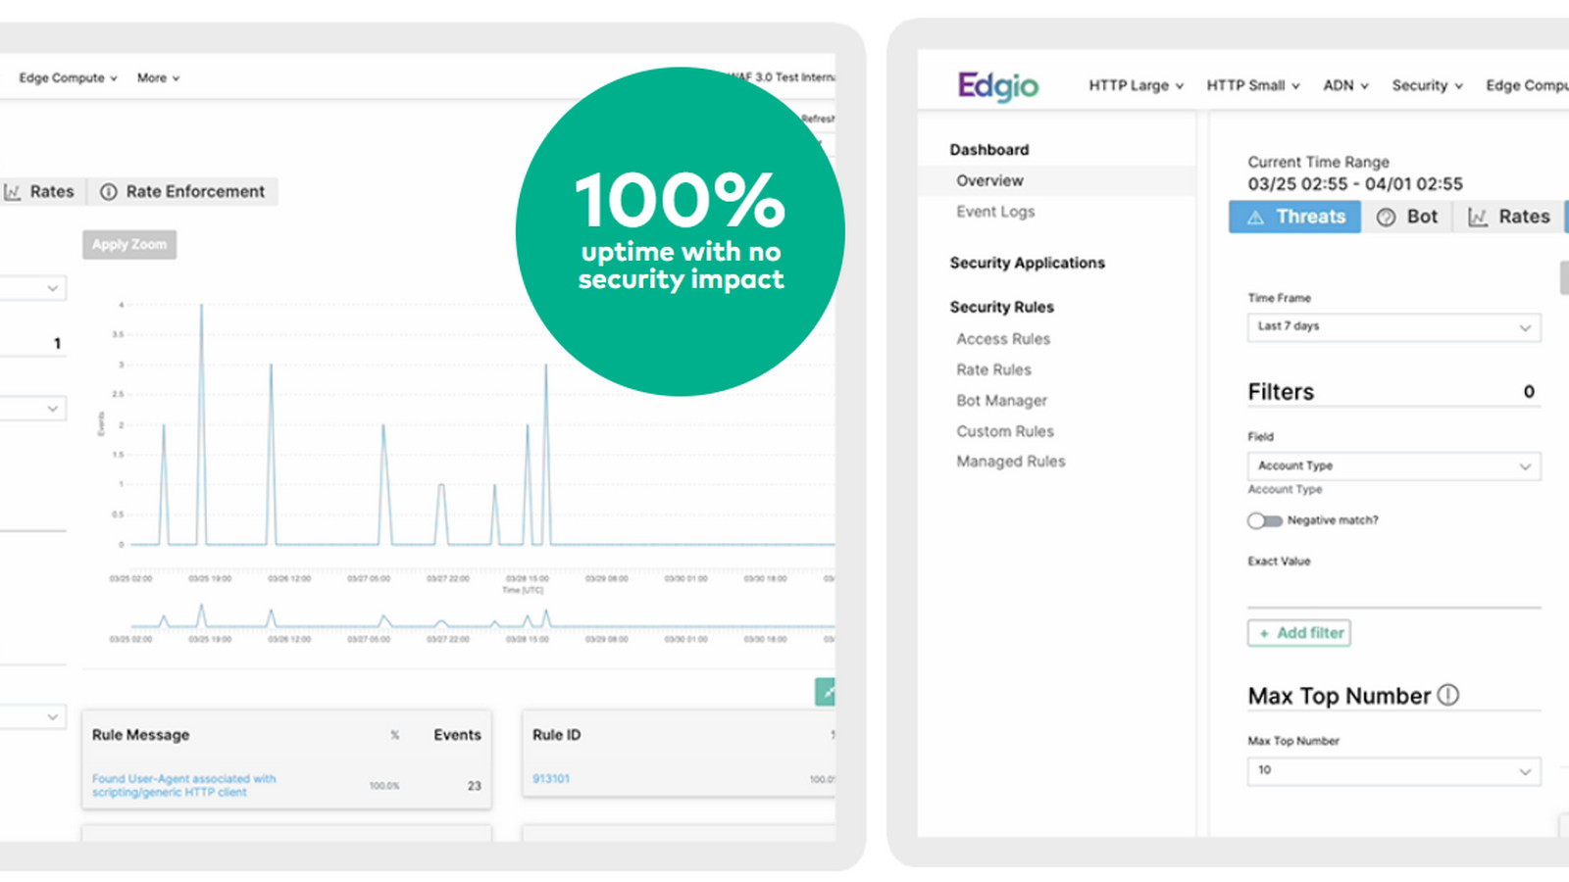The image size is (1569, 882).
Task: Click the Rule ID column header
Action: 556,735
